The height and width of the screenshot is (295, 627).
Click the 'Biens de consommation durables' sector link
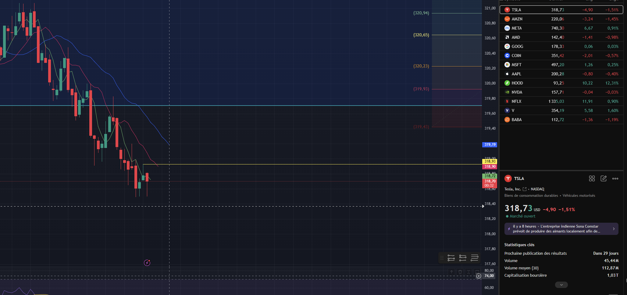pyautogui.click(x=531, y=196)
